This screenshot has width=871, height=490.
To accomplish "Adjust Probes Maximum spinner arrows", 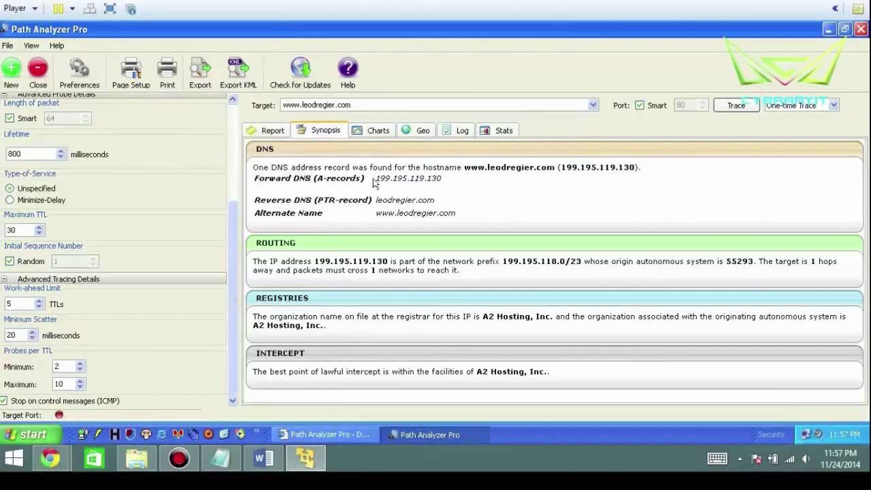I will click(80, 385).
